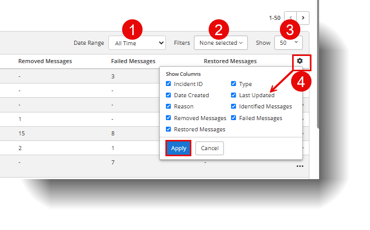Open the Show 50 rows dropdown
370x230 pixels.
(x=289, y=43)
